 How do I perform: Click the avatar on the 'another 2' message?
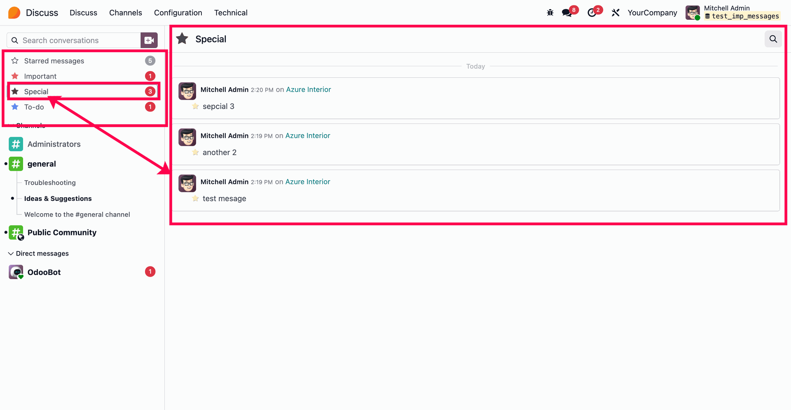point(187,137)
